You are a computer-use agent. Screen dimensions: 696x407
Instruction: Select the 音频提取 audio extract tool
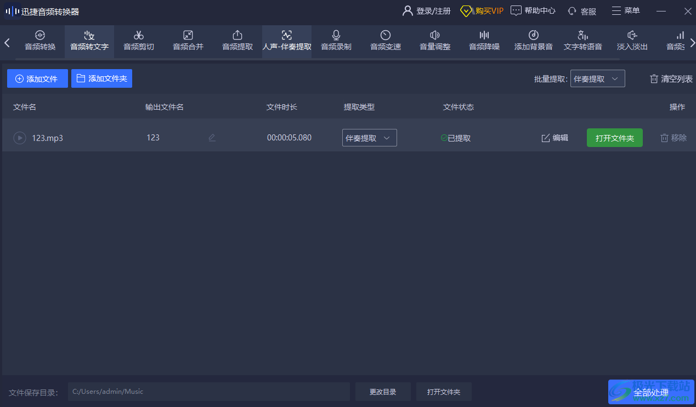click(x=237, y=41)
